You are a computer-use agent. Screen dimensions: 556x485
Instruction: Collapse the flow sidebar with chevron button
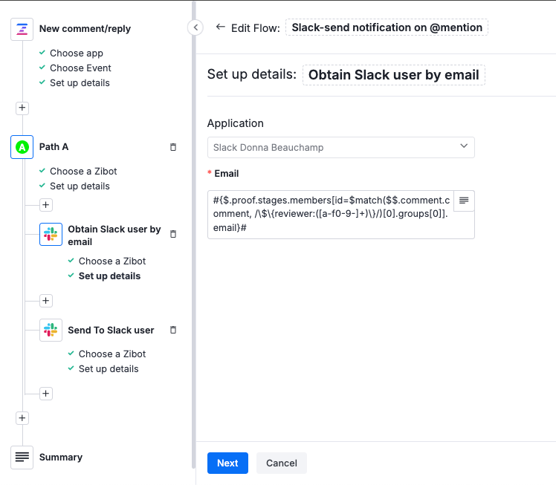[x=195, y=27]
